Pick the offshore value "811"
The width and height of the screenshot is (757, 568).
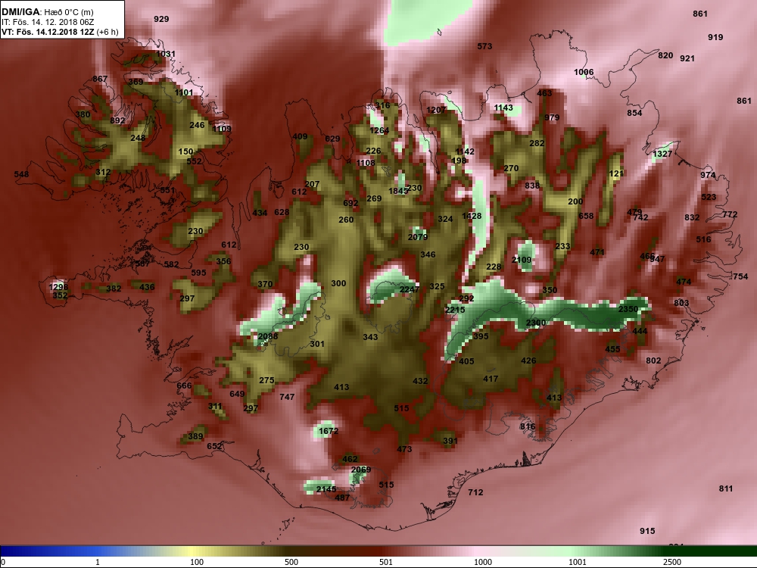(726, 488)
